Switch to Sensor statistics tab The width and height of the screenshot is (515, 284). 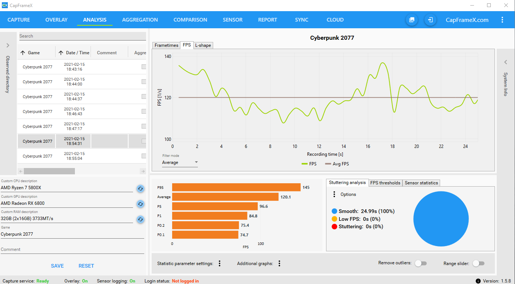[x=421, y=183]
